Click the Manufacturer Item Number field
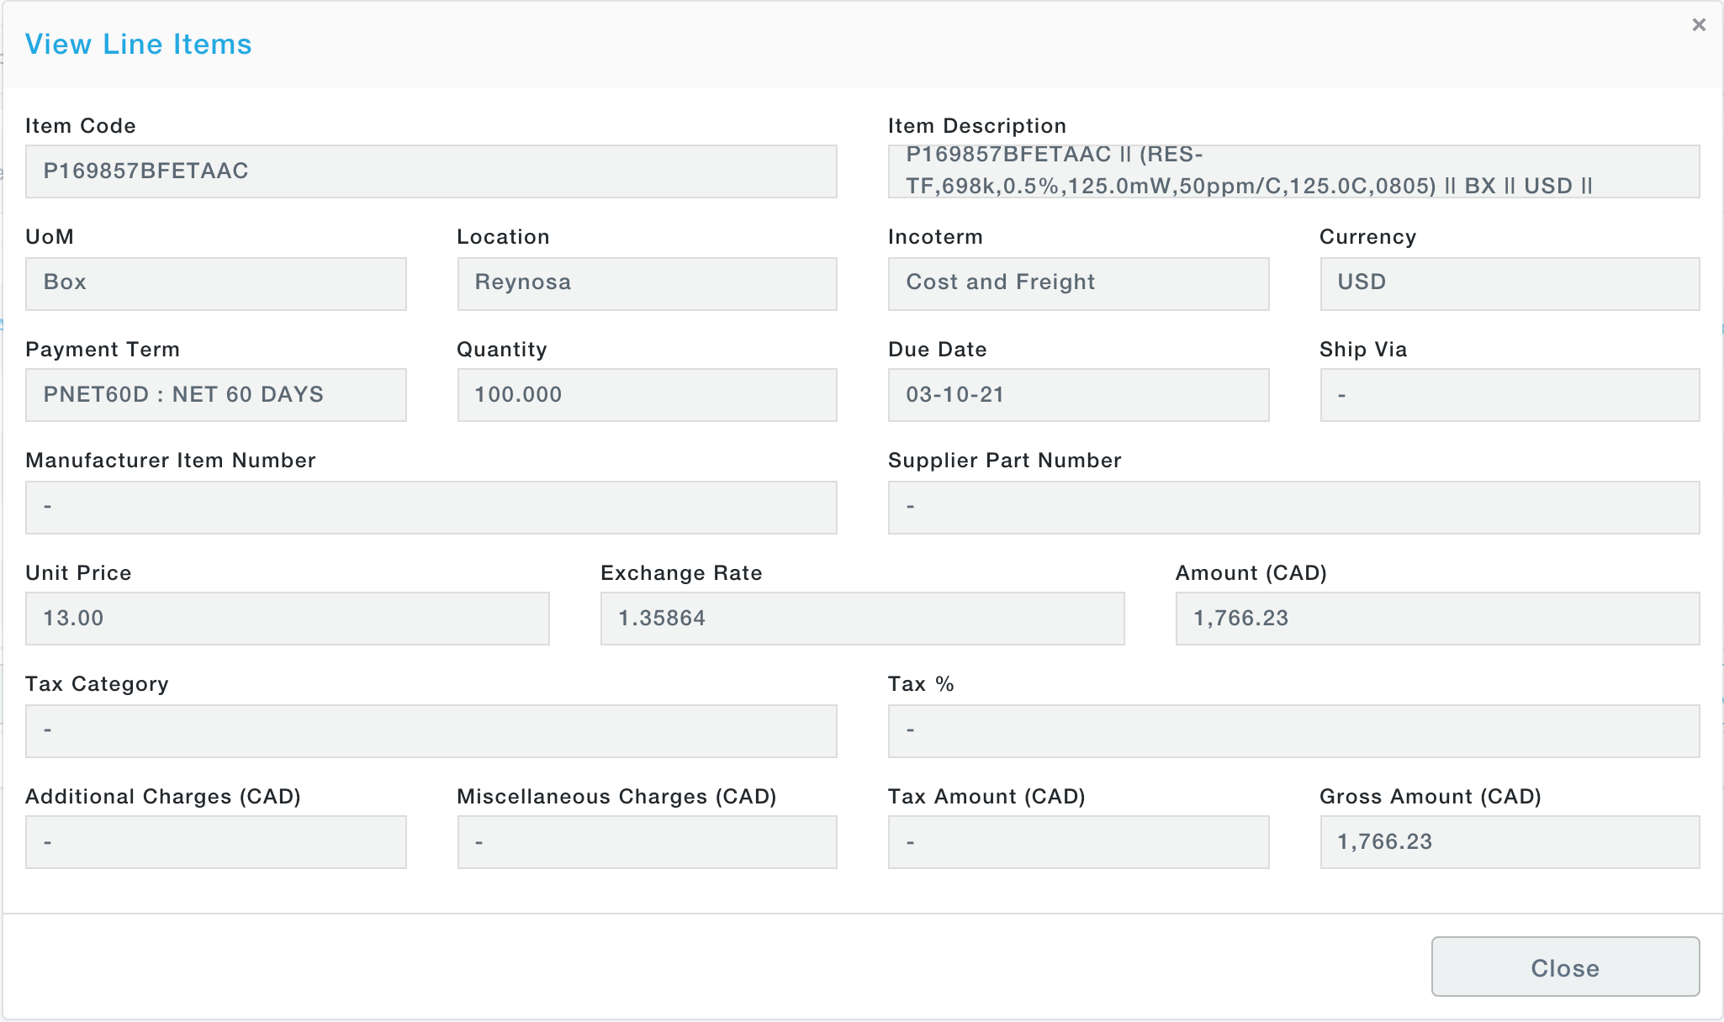 431,507
